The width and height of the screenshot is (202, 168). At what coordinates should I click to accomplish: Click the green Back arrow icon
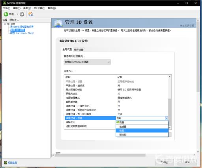pos(6,14)
